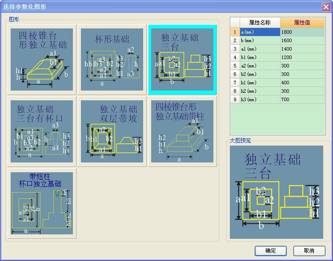Select the b2(mm) property name cell
333x261 pixels.
point(260,74)
